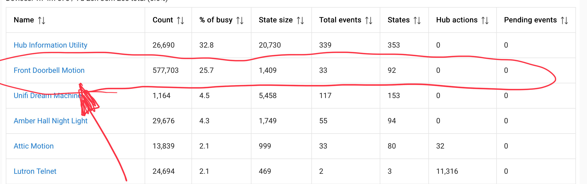Click the Count column header label
Screen dimensions: 587x184
pyautogui.click(x=163, y=20)
